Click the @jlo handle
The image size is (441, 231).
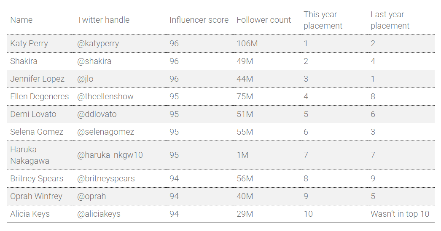pos(85,79)
